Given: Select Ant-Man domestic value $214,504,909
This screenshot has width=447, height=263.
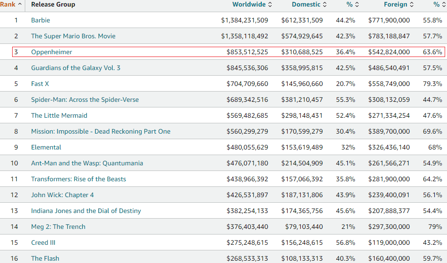Looking at the screenshot, I should click(x=302, y=163).
